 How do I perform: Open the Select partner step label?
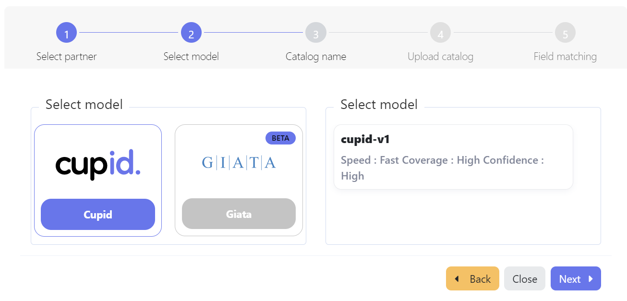coord(66,57)
